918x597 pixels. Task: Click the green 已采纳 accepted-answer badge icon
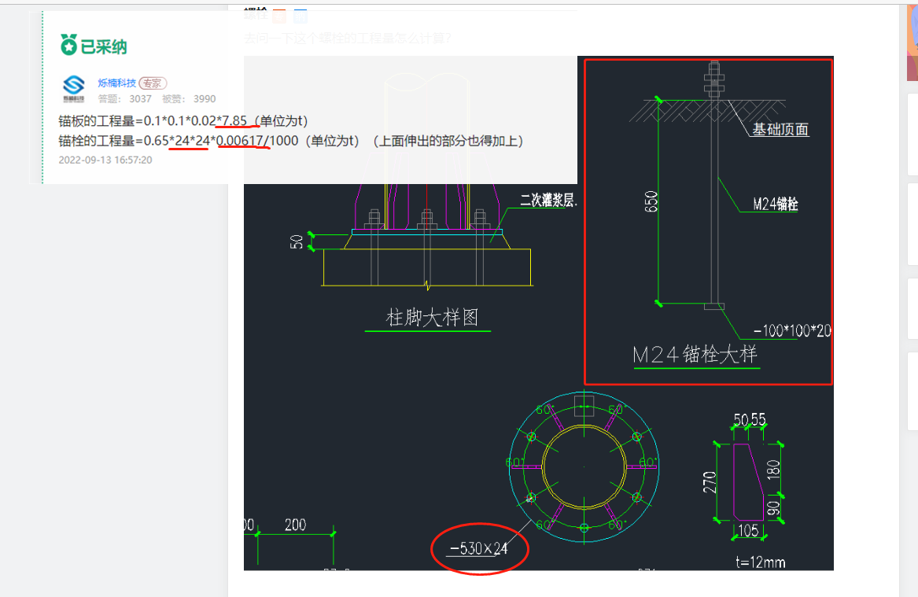point(68,45)
